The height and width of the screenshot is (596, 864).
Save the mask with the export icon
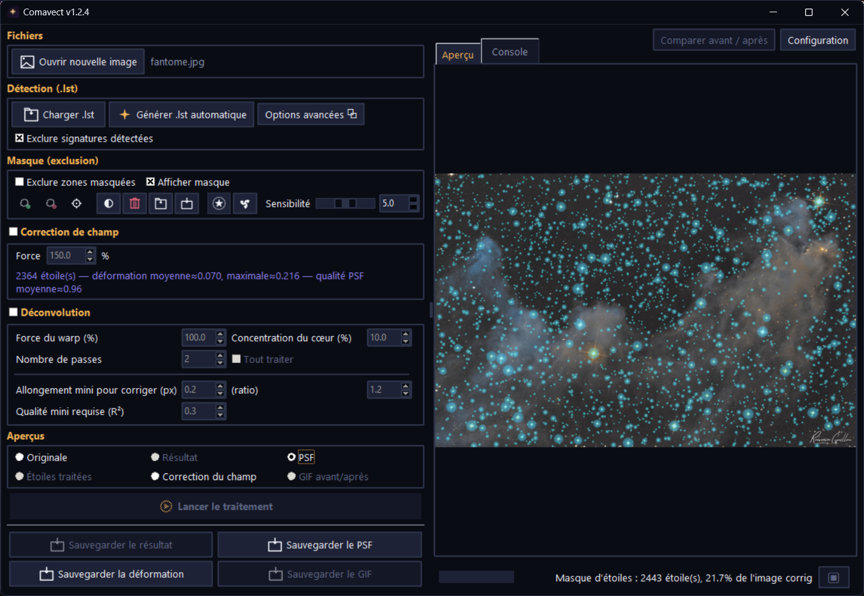tap(187, 204)
